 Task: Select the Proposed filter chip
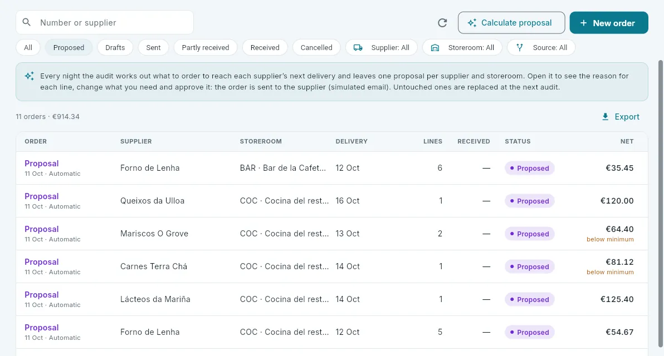coord(69,47)
